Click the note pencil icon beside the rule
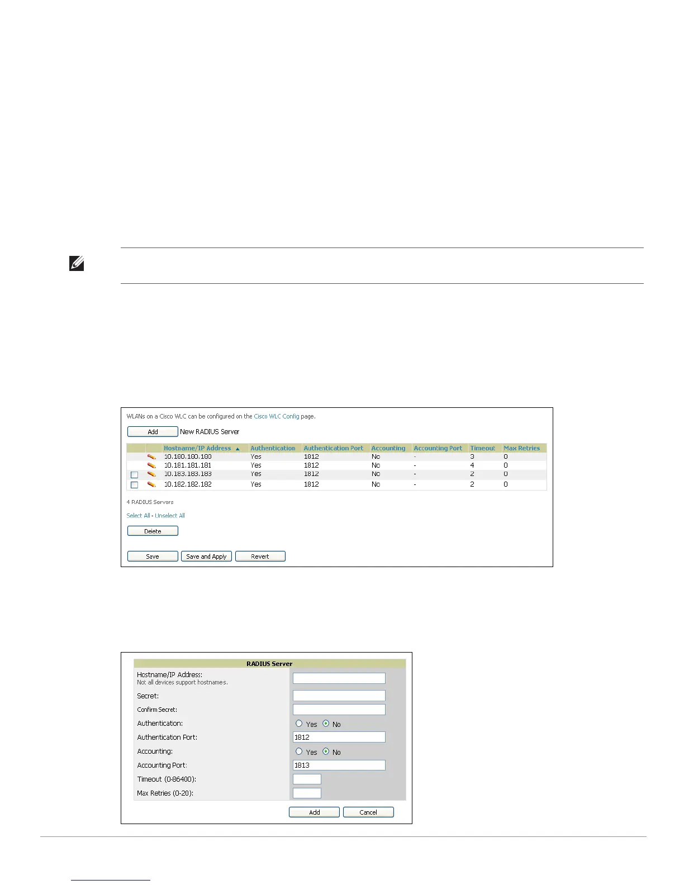The image size is (684, 885). coord(77,264)
